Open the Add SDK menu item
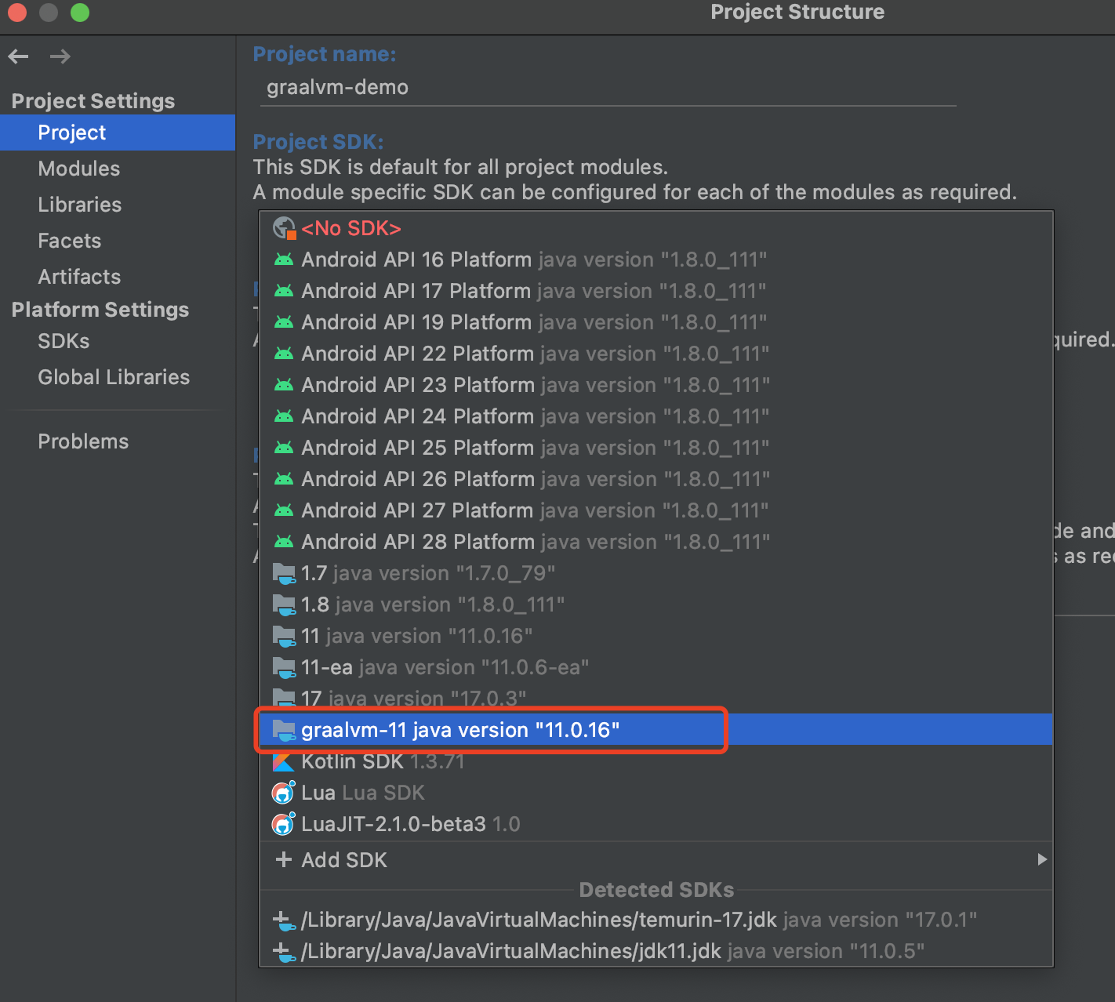Screen dimensions: 1115x1002 [x=656, y=860]
